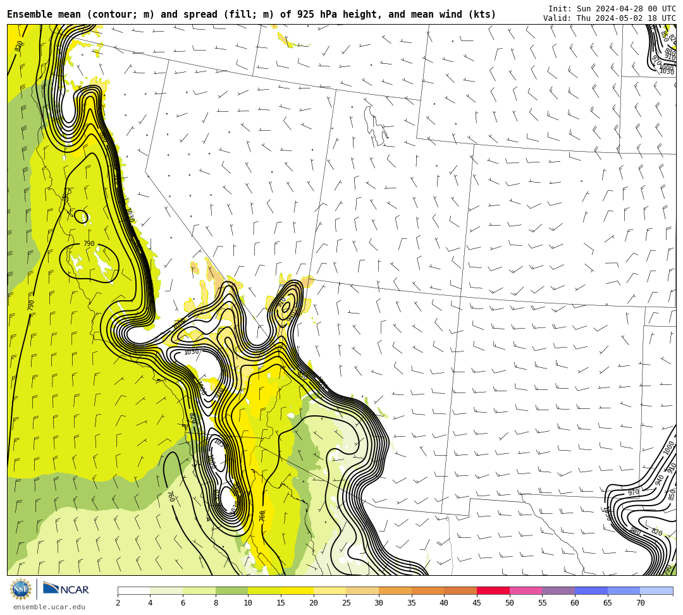Click the 55-60 purple colorbar swatch
Viewport: 683px width, 615px height.
pyautogui.click(x=558, y=590)
